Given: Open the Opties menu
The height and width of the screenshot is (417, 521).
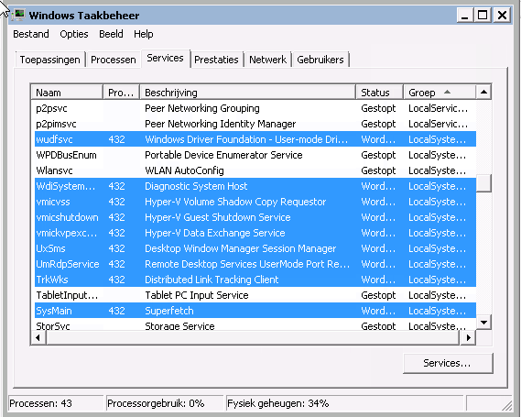Looking at the screenshot, I should pyautogui.click(x=74, y=34).
